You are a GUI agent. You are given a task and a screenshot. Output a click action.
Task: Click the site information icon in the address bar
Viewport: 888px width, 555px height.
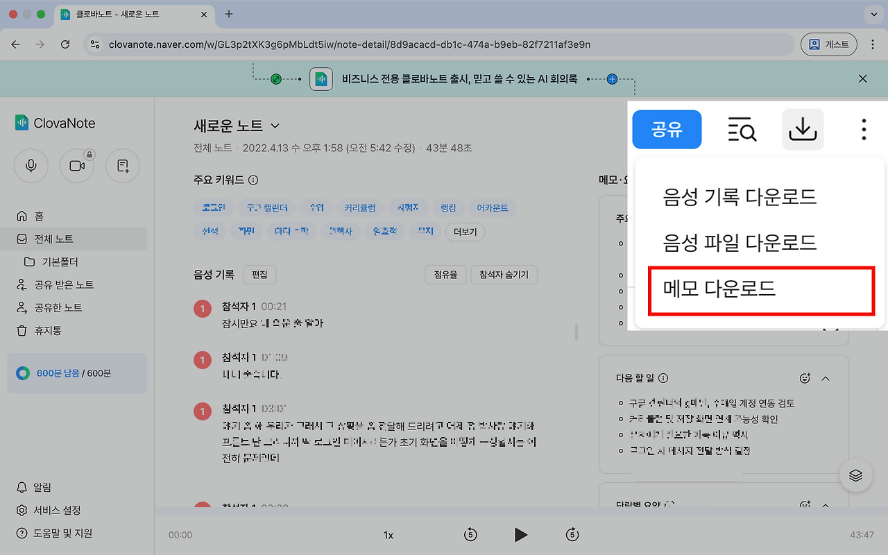pos(96,44)
